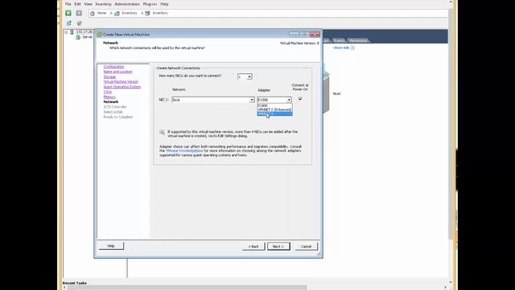Click the second Inventory breadcrumb icon

point(147,13)
